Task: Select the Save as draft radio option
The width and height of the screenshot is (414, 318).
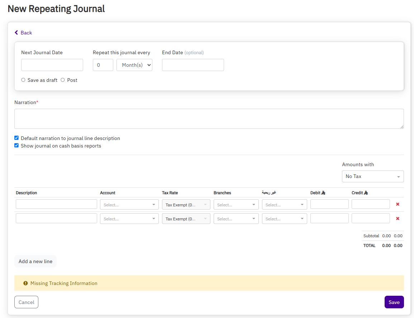Action: coord(23,80)
